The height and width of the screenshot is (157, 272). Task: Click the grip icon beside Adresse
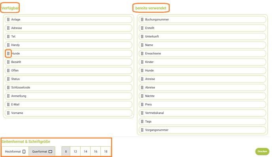coord(8,28)
